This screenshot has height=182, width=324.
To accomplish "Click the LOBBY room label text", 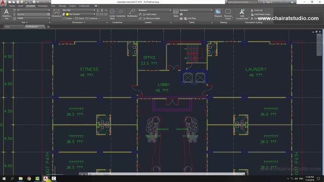I will [x=164, y=84].
